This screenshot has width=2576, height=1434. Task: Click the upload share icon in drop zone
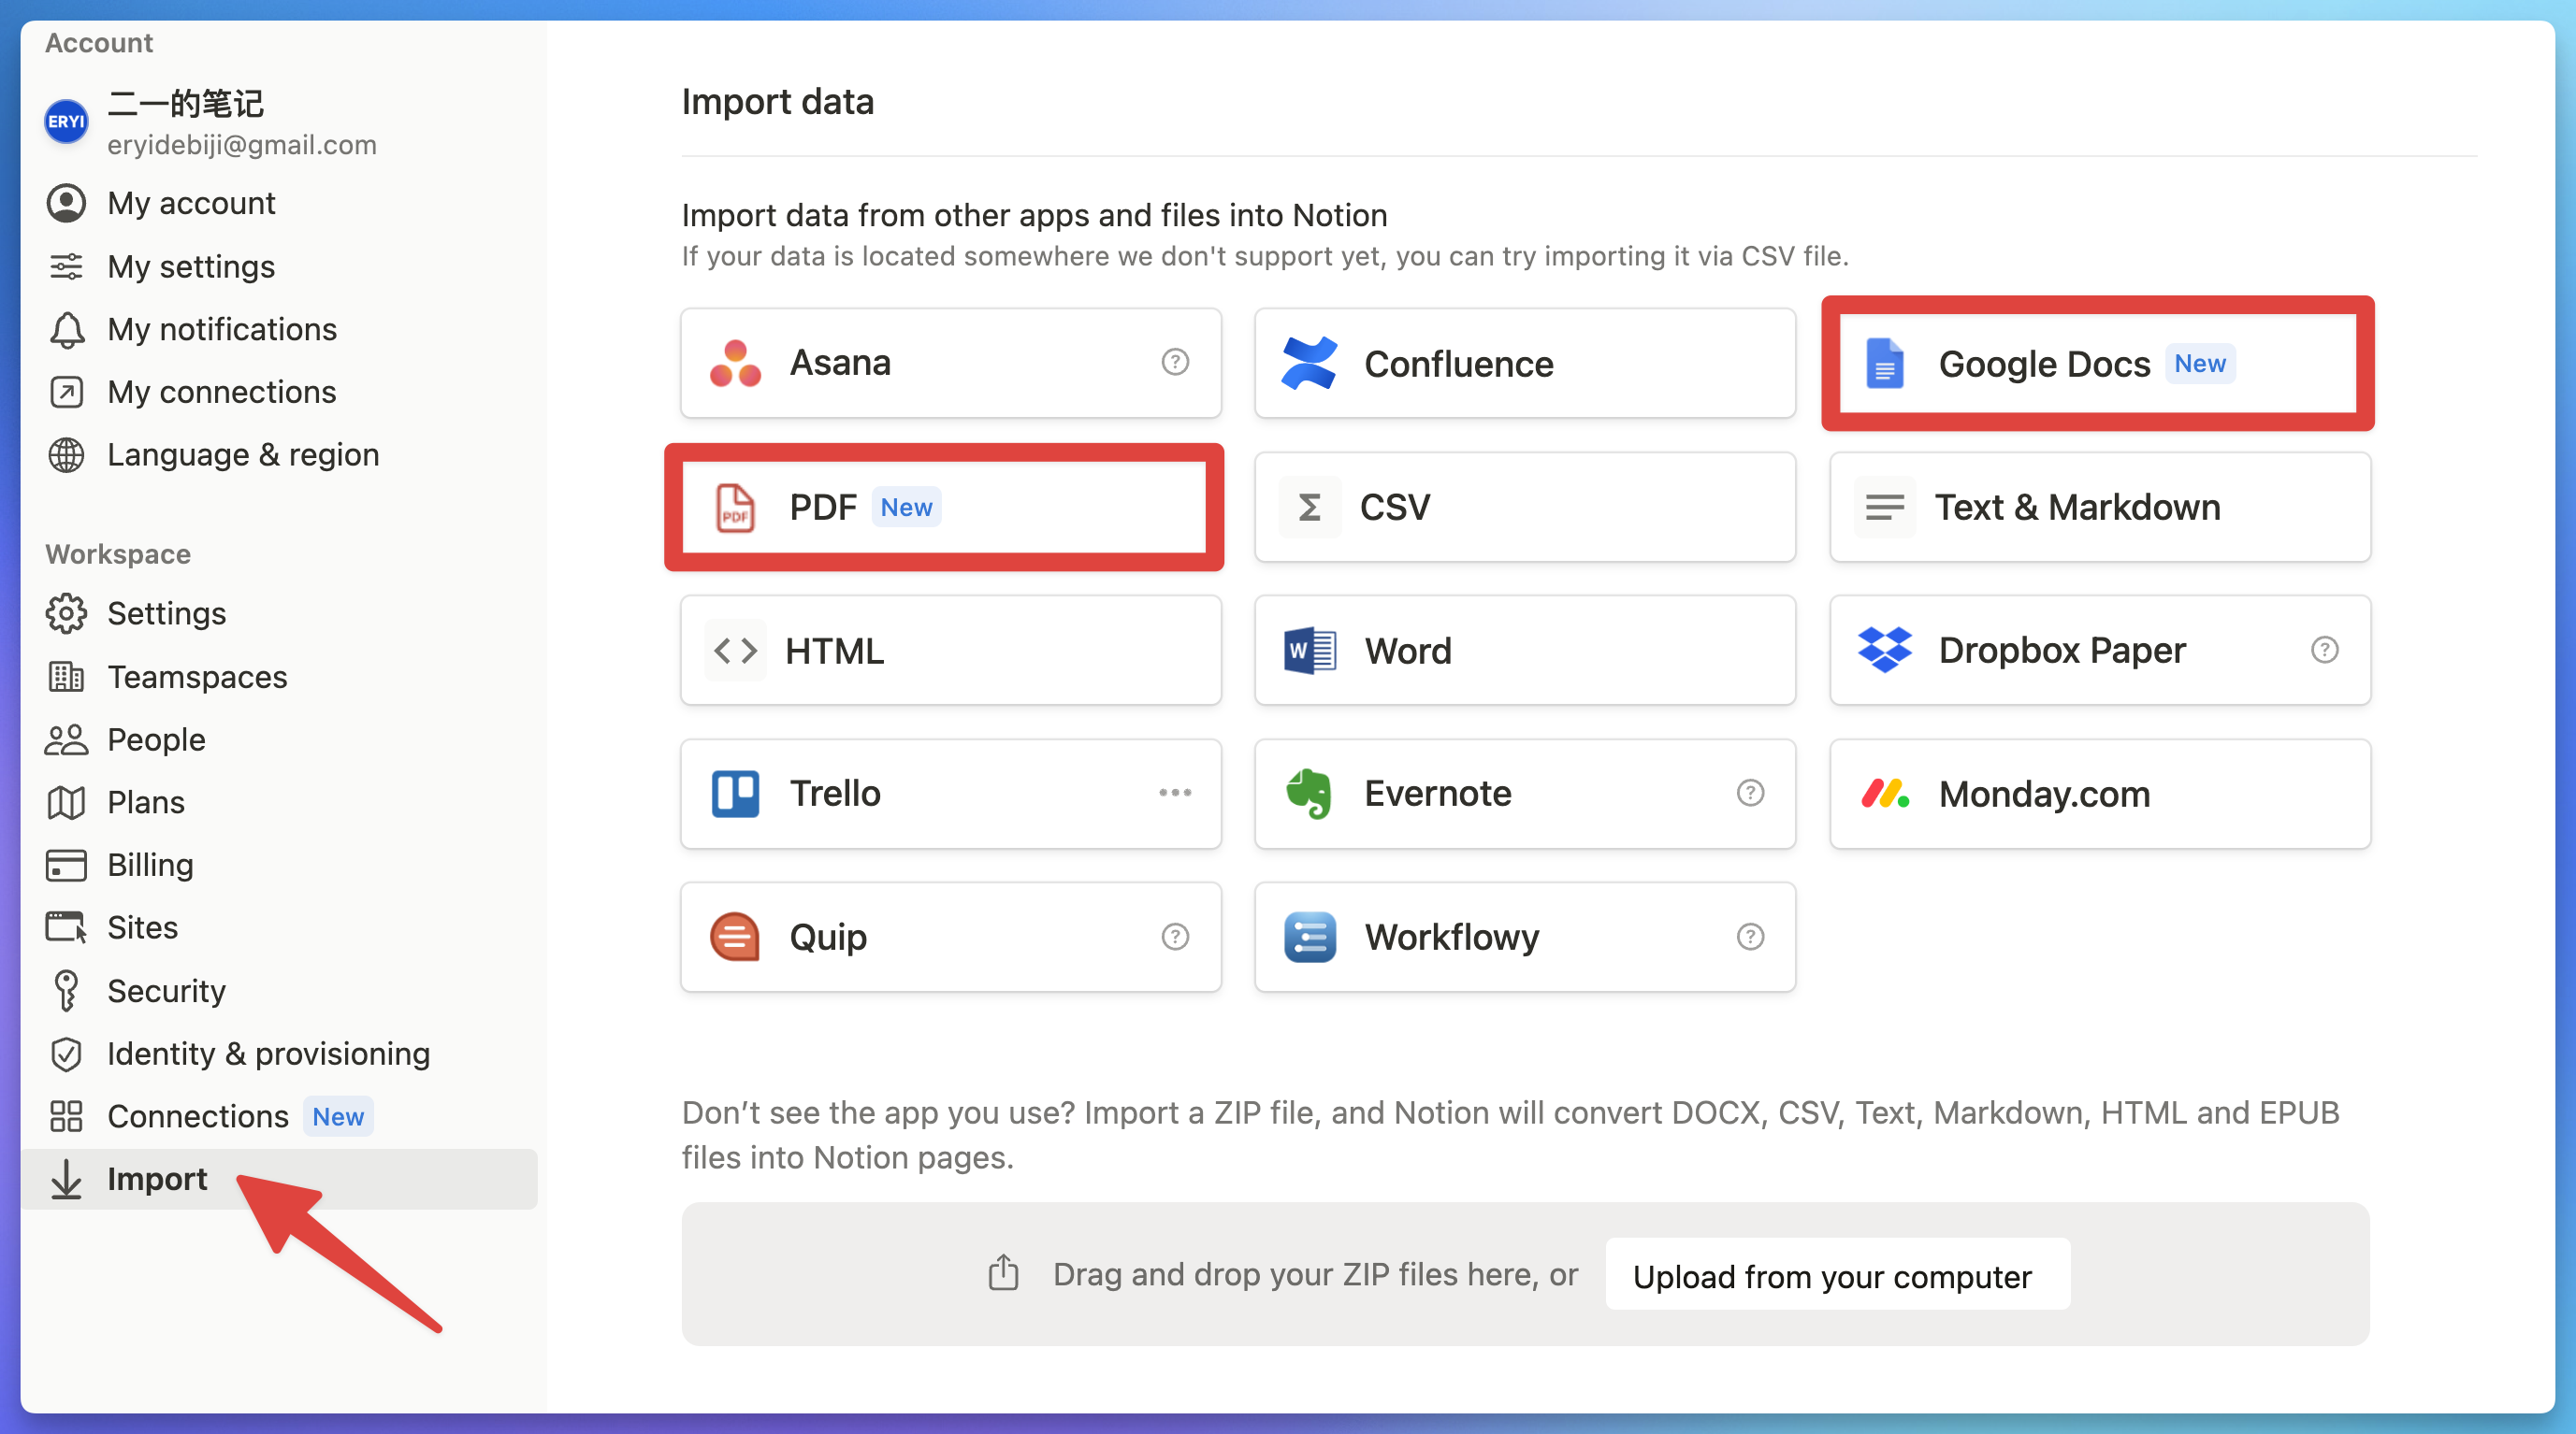[1003, 1273]
